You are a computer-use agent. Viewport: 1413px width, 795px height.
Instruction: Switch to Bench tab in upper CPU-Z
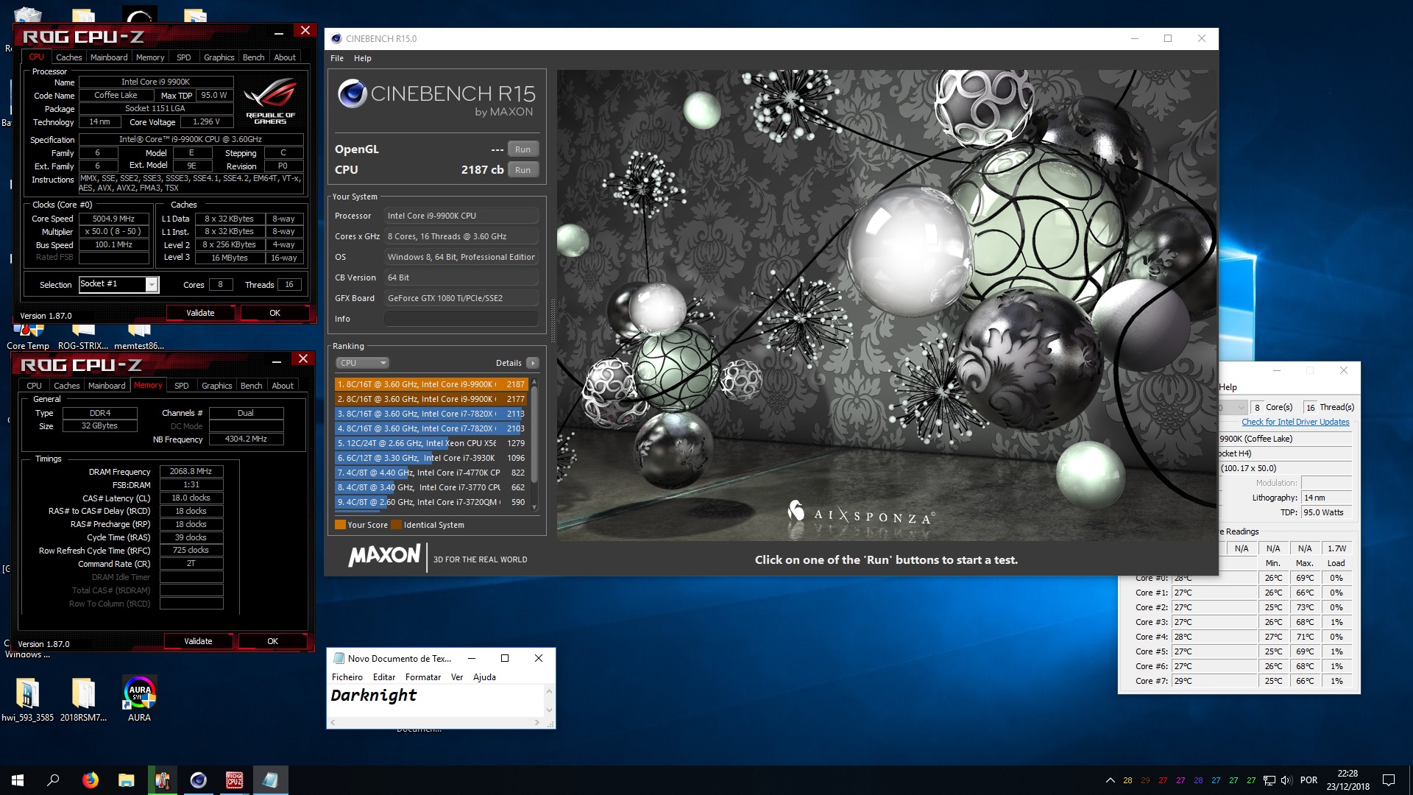pos(253,57)
